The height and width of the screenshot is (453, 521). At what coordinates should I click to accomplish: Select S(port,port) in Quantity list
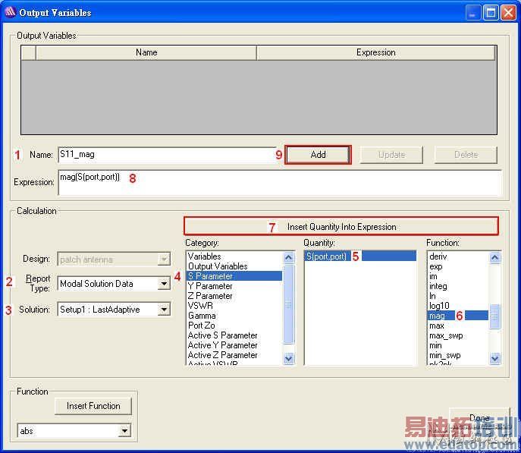point(360,256)
